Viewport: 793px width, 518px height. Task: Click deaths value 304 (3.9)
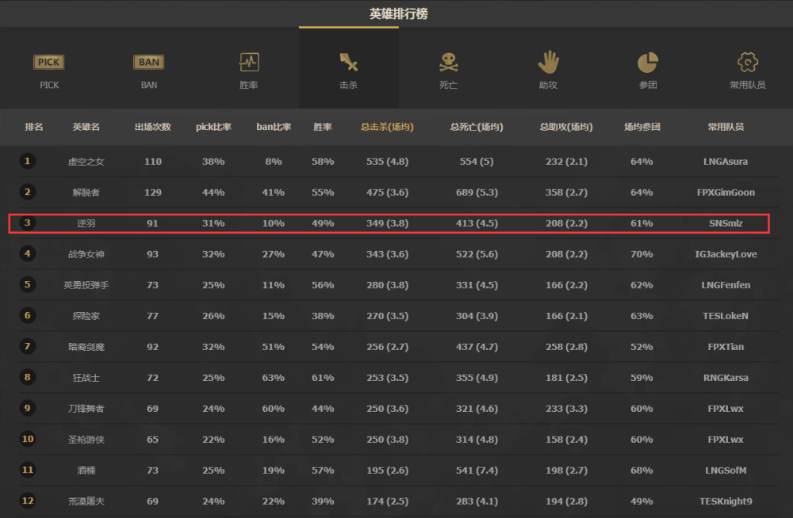477,316
